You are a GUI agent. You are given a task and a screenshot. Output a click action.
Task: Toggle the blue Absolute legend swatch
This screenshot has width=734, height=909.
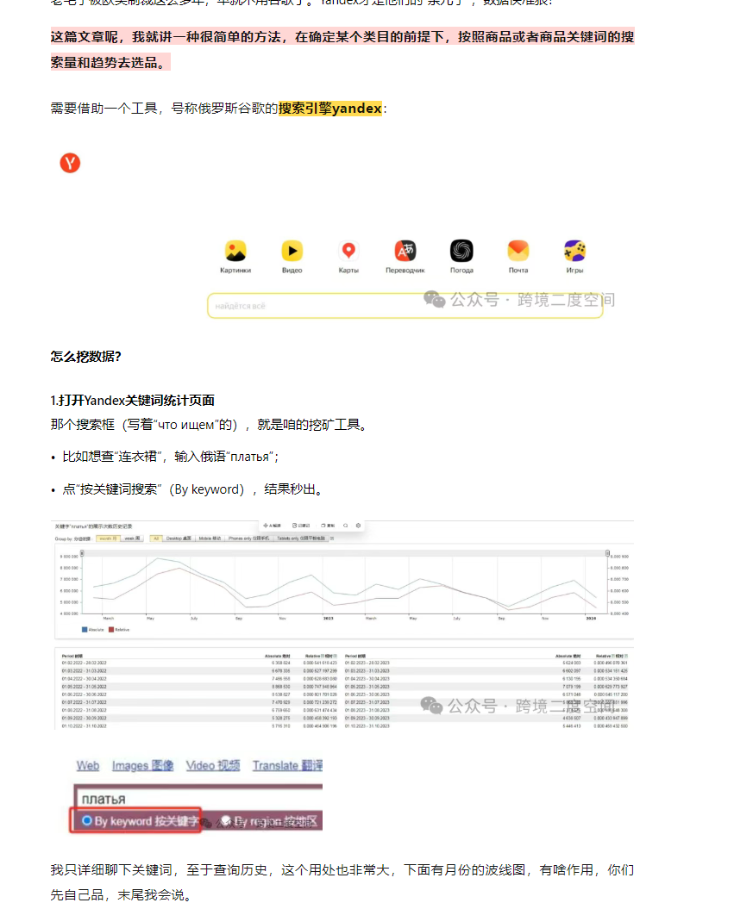[85, 630]
